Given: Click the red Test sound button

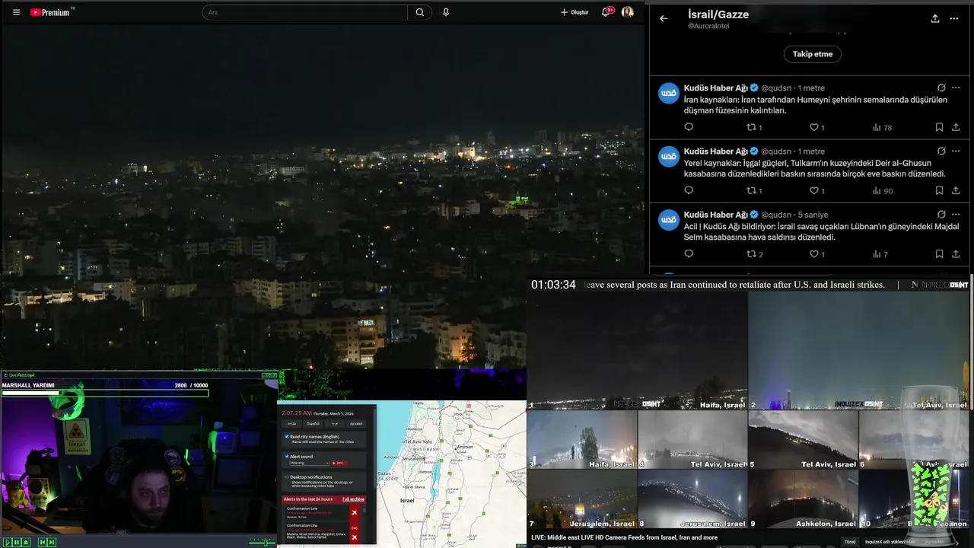Looking at the screenshot, I should (x=339, y=463).
